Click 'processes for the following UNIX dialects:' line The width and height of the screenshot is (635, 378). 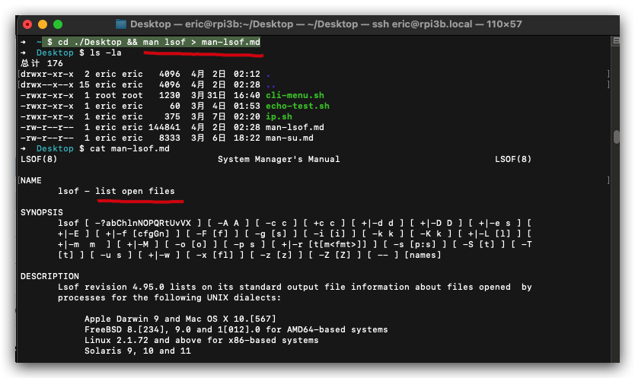pos(169,297)
